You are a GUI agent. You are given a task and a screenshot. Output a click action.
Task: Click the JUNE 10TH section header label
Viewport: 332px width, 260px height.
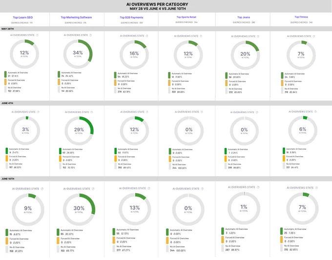pos(8,179)
